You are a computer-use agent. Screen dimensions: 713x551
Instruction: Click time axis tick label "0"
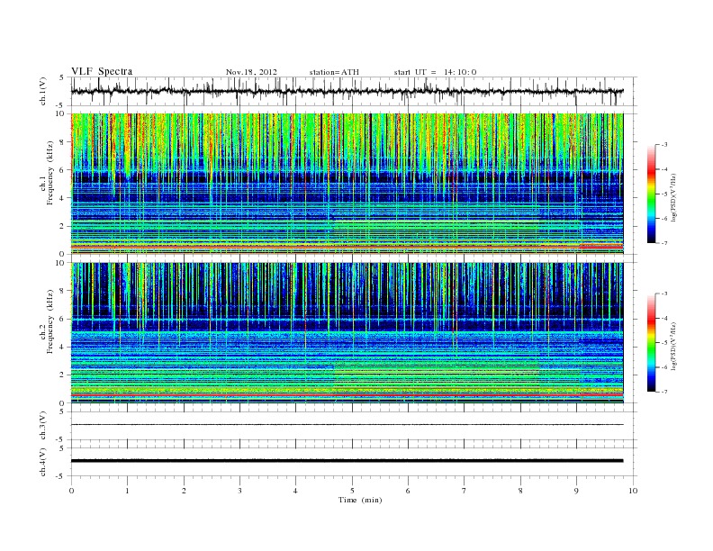point(71,491)
